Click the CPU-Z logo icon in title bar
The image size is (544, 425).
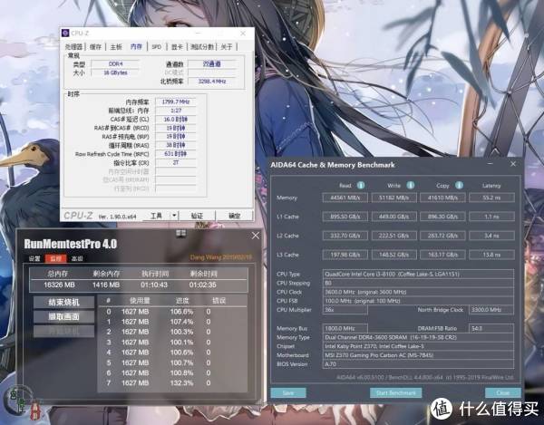point(65,33)
